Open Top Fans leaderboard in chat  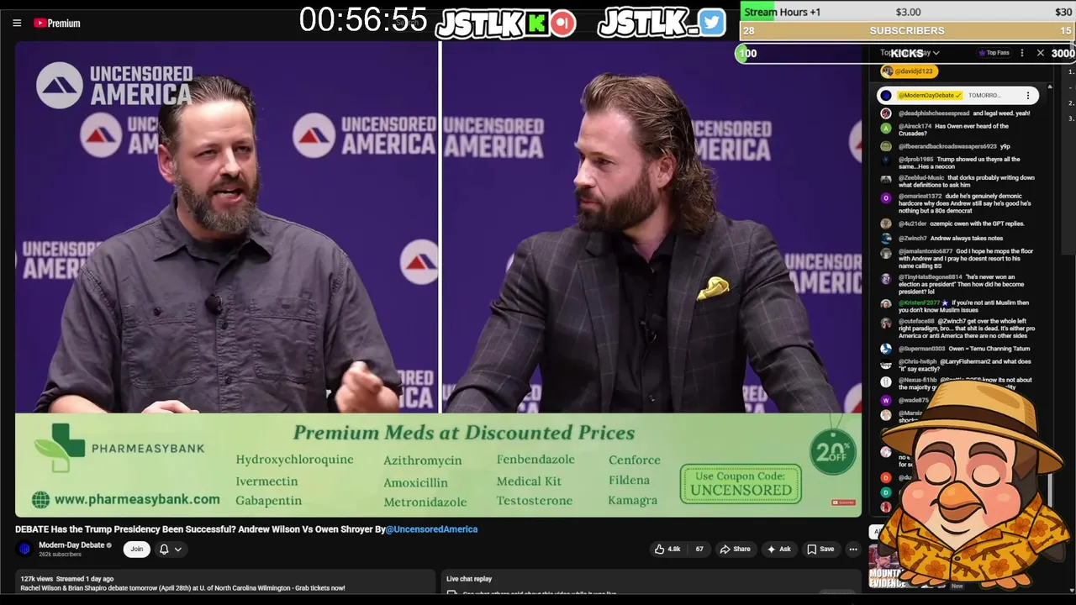pyautogui.click(x=994, y=53)
